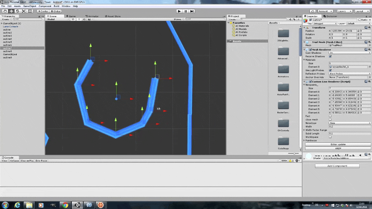372x209 pixels.
Task: Launch Chrome from the Windows taskbar
Action: [x=65, y=205]
